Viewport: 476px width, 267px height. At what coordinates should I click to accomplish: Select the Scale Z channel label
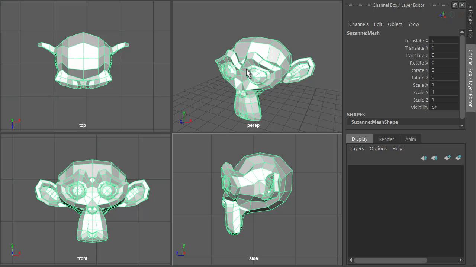click(421, 100)
